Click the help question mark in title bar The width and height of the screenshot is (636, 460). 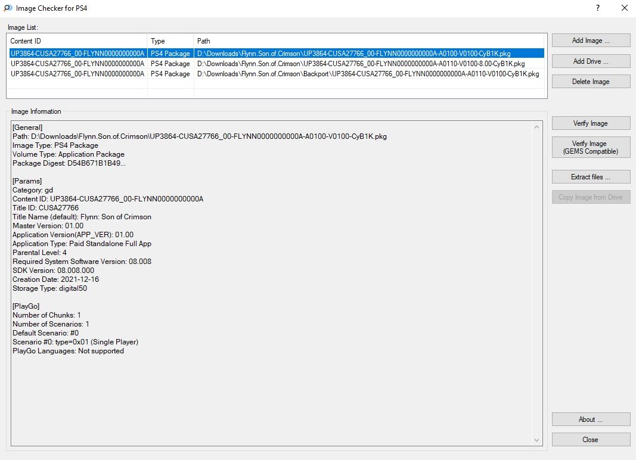[x=597, y=8]
